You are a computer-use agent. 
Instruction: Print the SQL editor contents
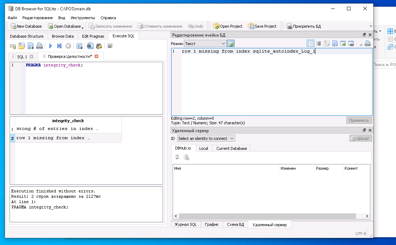click(39, 46)
